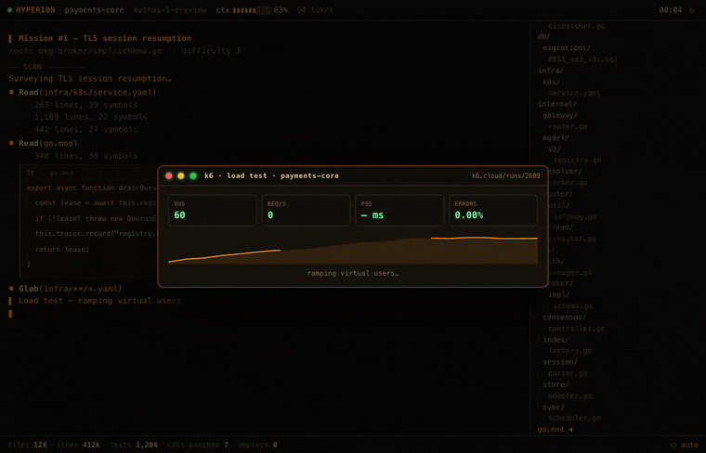Click the '1,189 lines, 22 symbols' line

(90, 117)
